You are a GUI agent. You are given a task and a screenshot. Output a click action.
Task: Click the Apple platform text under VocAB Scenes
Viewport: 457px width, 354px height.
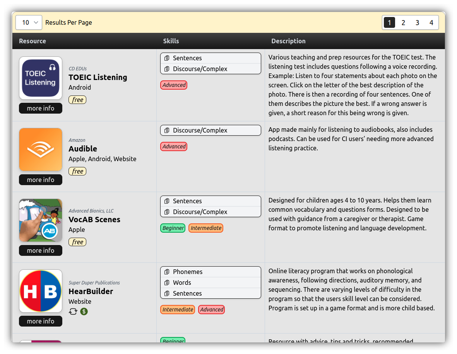point(77,230)
